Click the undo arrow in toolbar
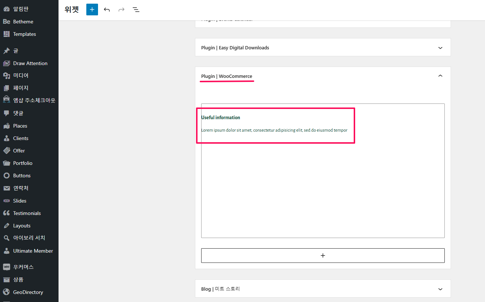 (107, 10)
